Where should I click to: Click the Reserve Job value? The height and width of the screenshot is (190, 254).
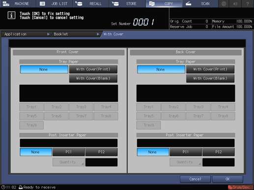(207, 27)
